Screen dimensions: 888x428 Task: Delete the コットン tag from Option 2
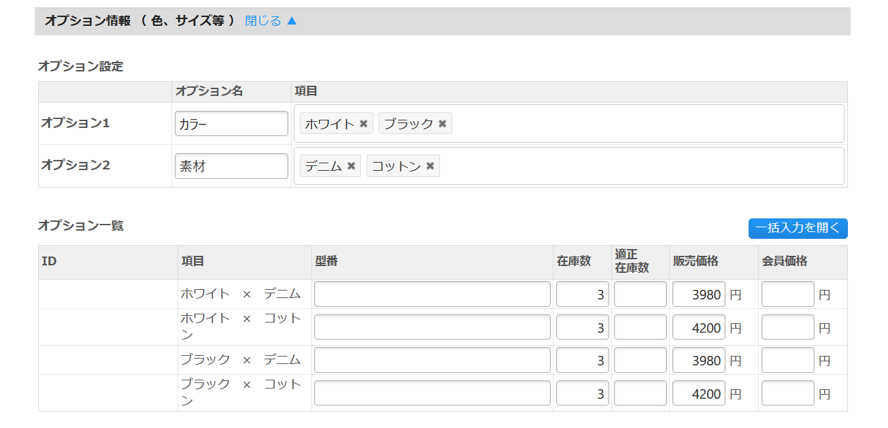(x=430, y=166)
